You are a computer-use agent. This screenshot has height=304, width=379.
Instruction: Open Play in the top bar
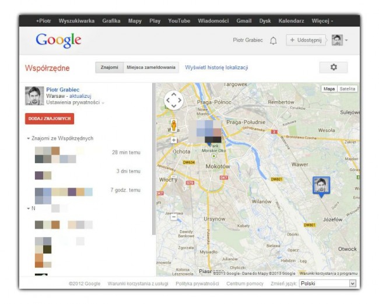point(155,21)
